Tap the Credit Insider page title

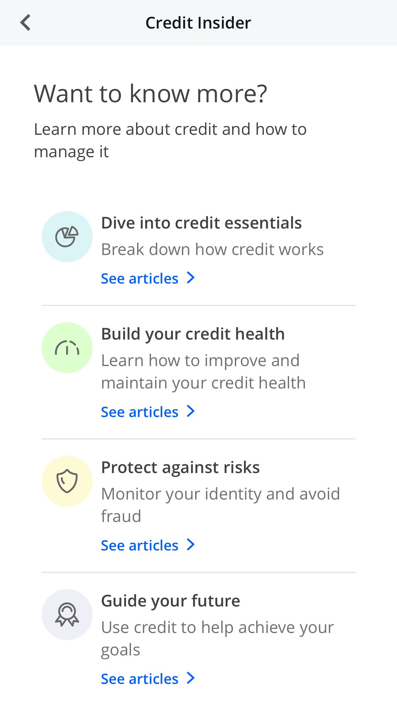coord(198,23)
